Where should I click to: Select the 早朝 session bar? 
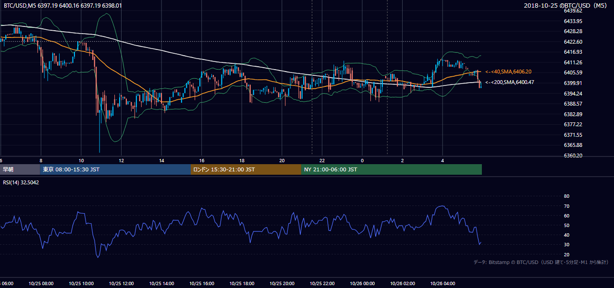(20, 169)
